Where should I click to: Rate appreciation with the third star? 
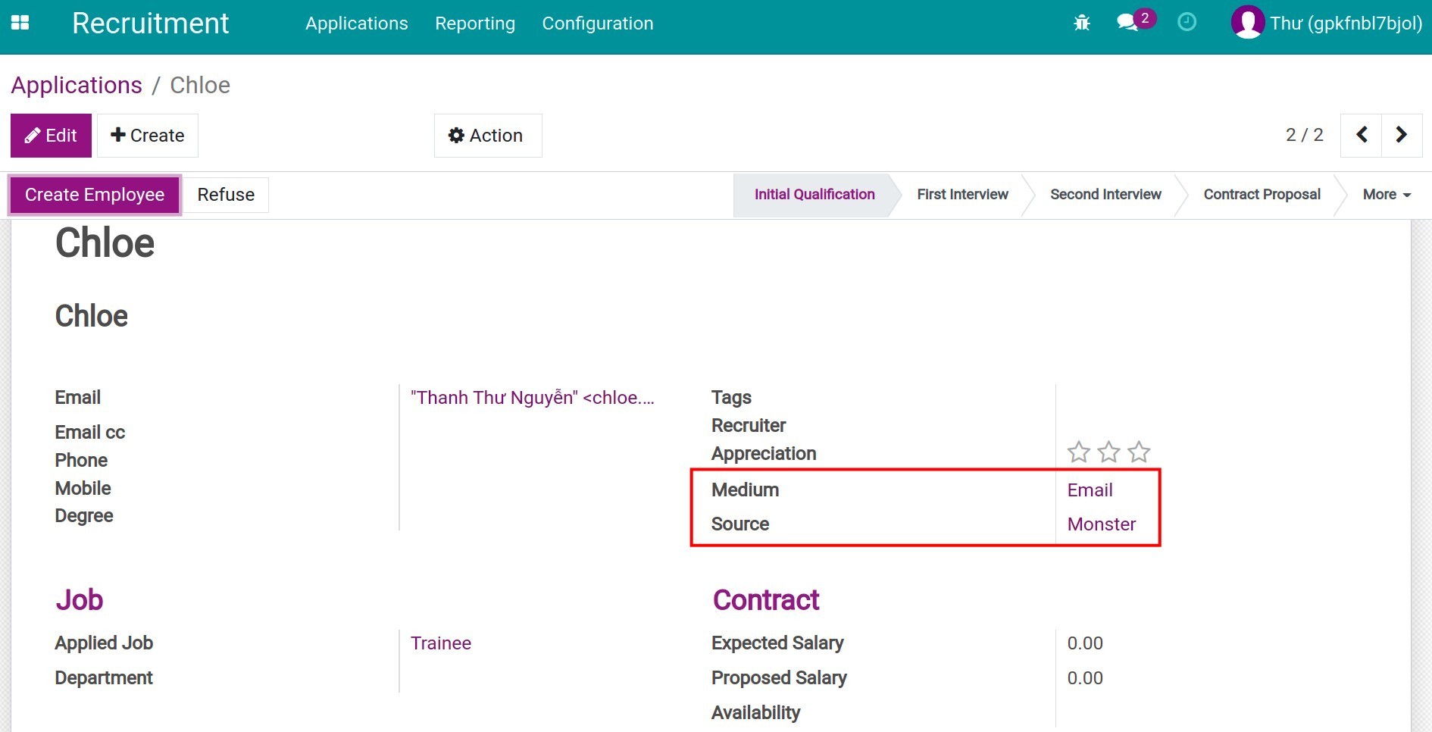click(1137, 452)
